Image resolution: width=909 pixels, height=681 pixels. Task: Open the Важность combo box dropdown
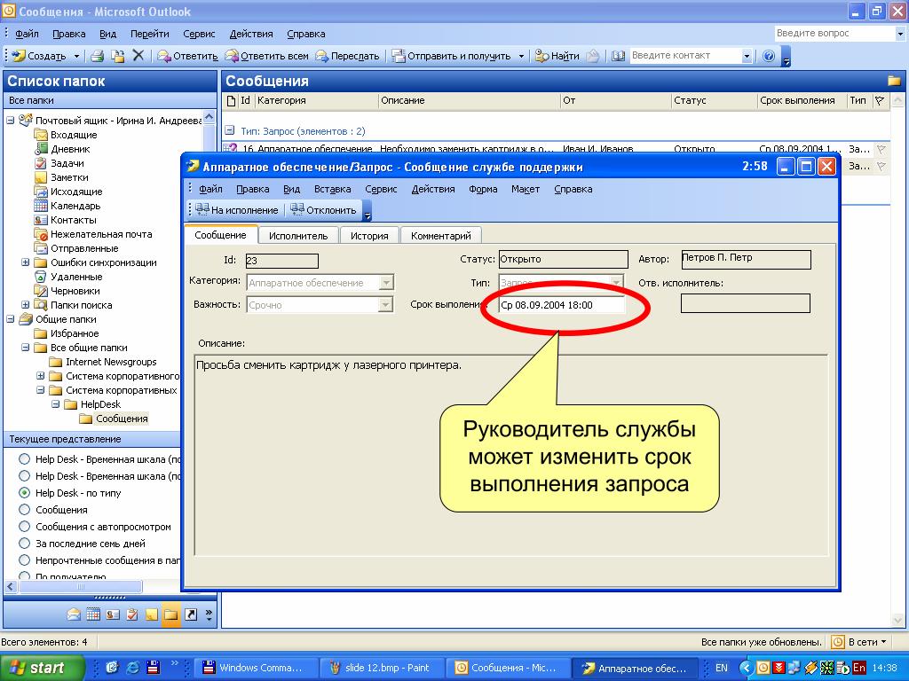385,305
